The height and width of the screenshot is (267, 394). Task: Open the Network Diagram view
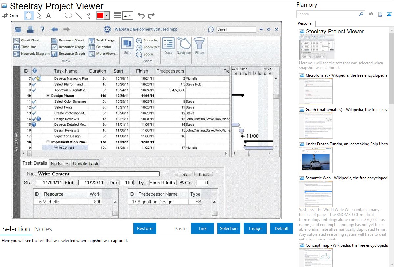pos(32,54)
